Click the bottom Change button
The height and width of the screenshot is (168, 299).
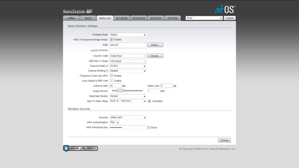[x=225, y=140]
